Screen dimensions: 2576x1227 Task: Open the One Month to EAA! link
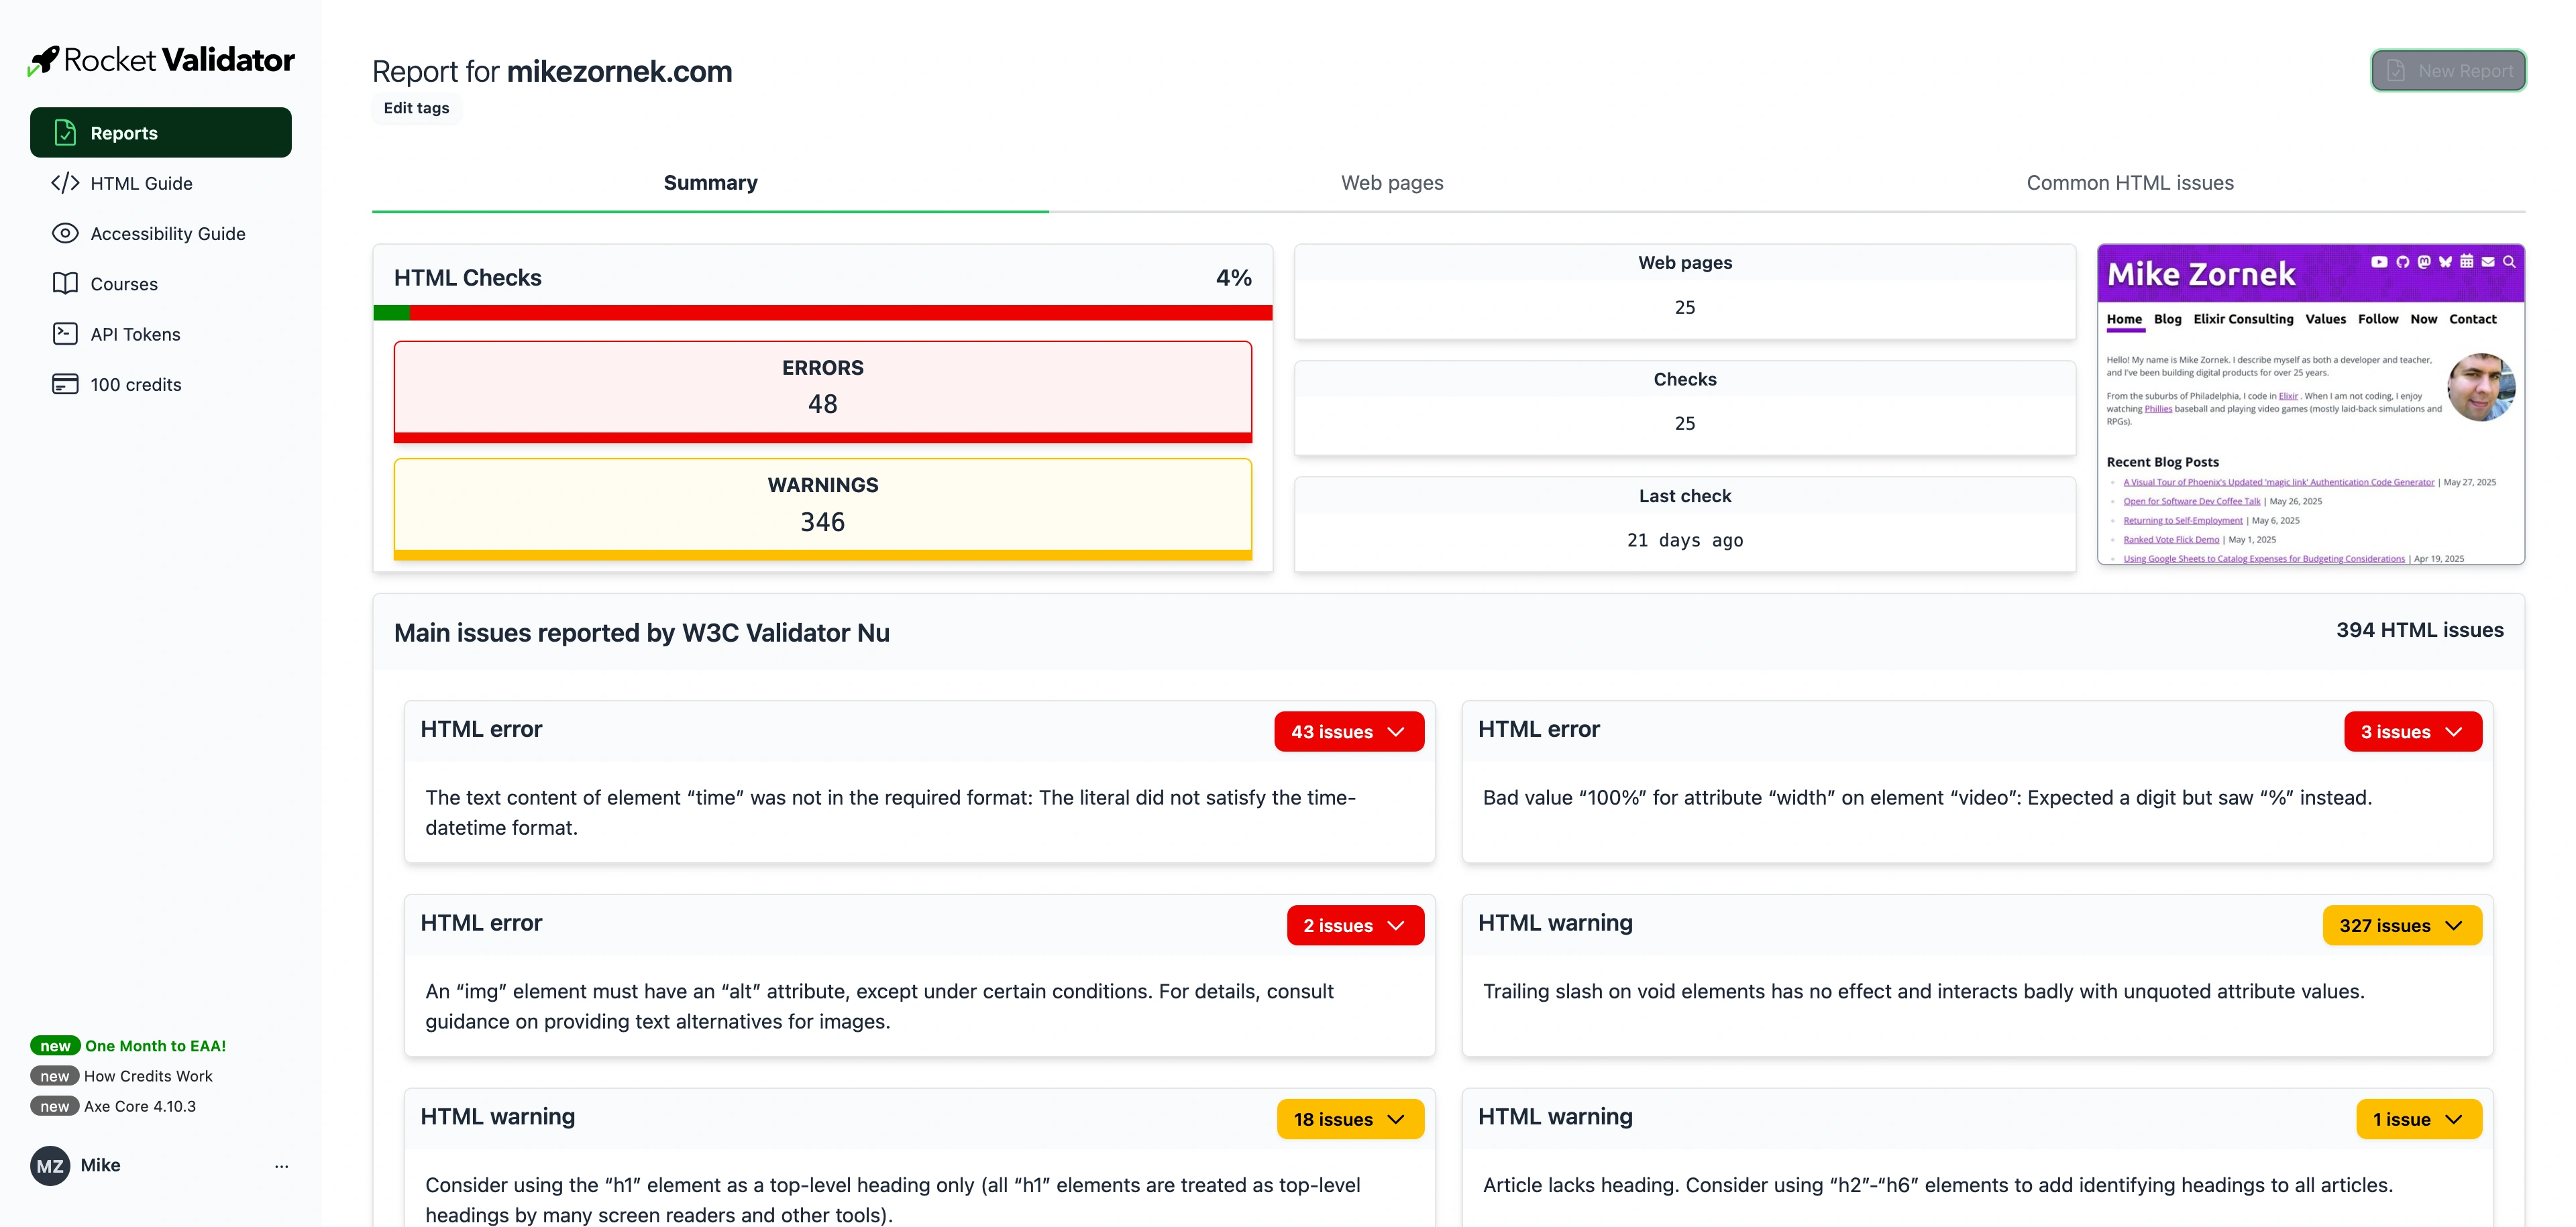[155, 1046]
